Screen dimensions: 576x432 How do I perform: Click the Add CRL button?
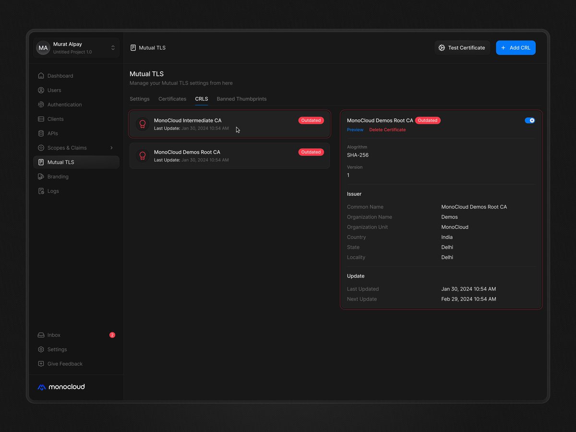click(516, 48)
